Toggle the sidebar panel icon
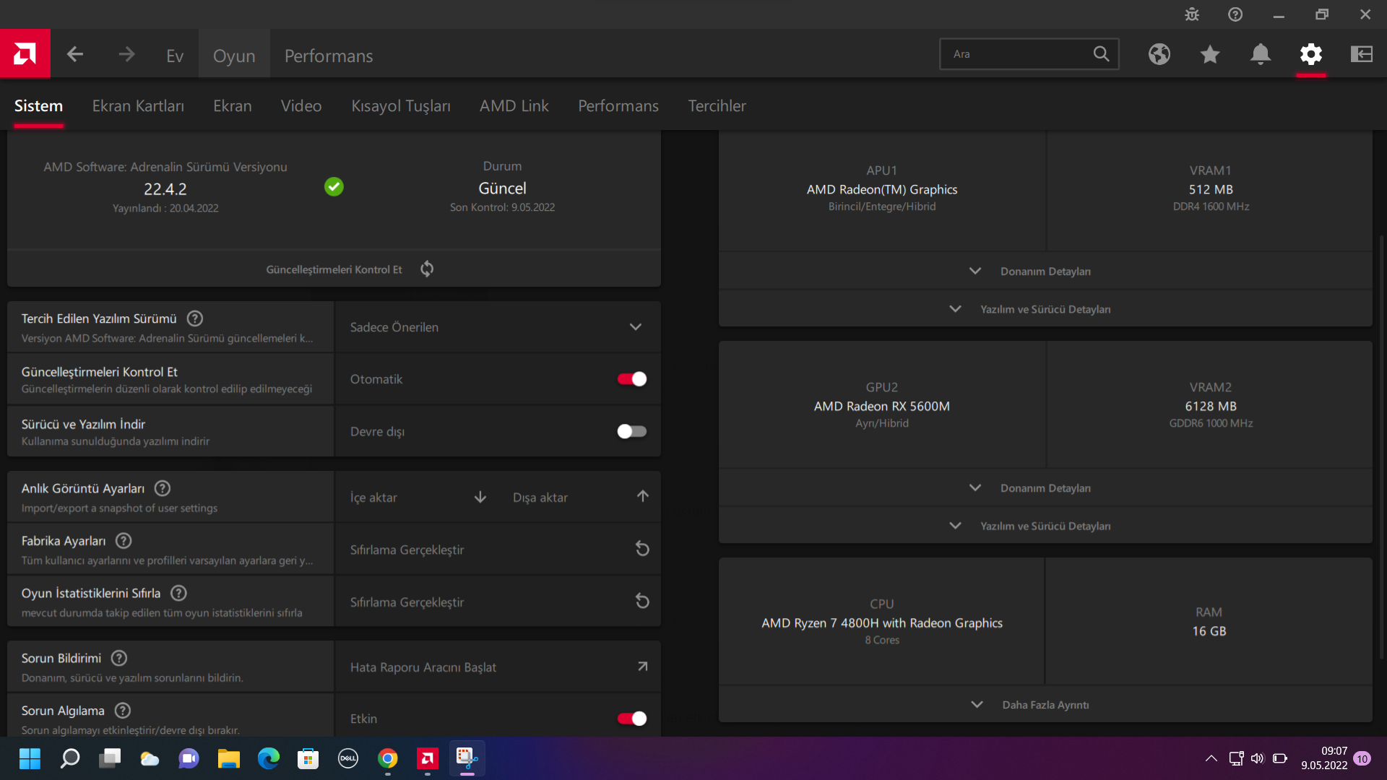 click(1362, 54)
